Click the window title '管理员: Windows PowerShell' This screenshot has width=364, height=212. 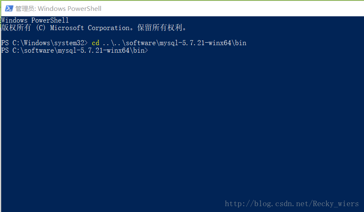(x=58, y=8)
